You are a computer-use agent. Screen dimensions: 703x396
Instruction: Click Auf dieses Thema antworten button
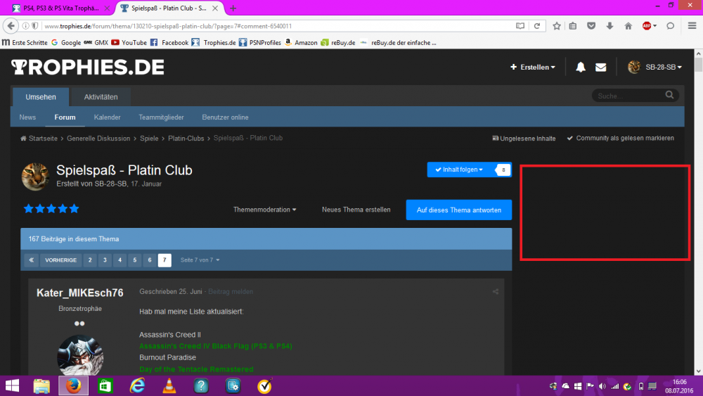tap(458, 210)
